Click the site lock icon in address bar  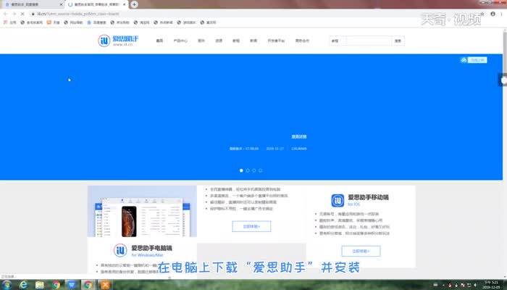point(33,14)
